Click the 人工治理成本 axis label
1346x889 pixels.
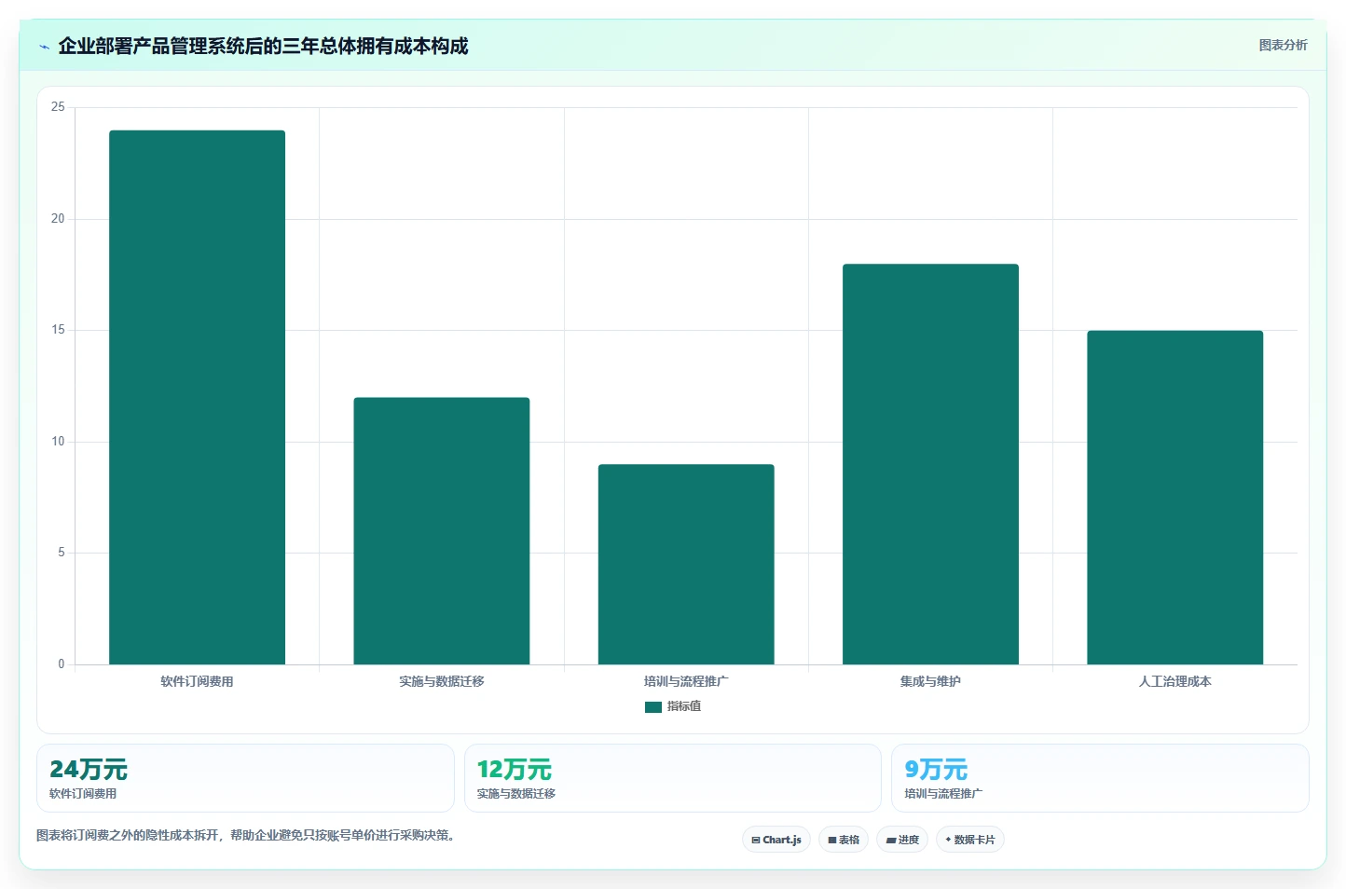point(1174,681)
